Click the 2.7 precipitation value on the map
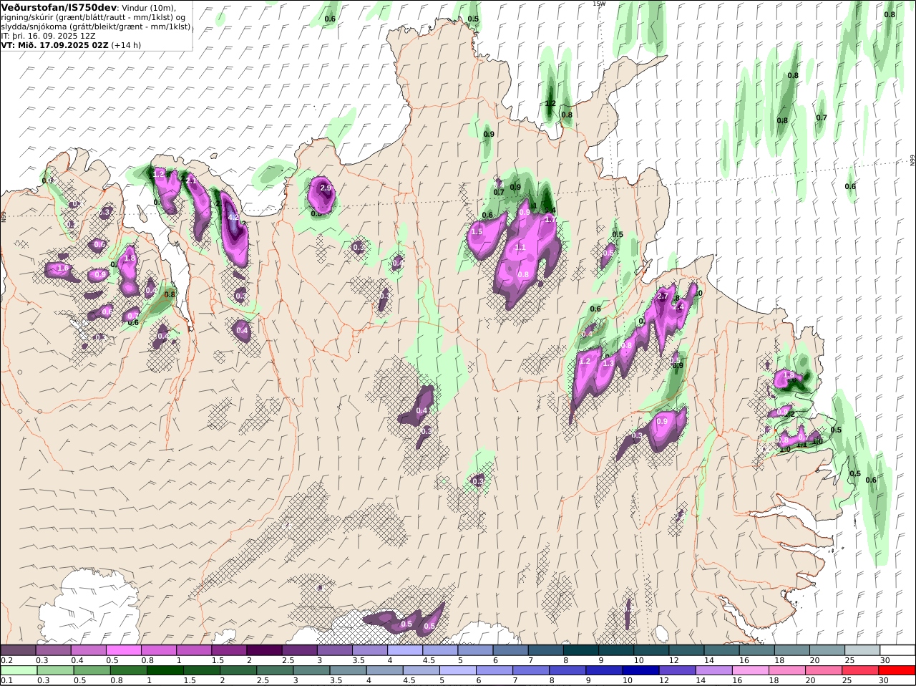 [663, 296]
